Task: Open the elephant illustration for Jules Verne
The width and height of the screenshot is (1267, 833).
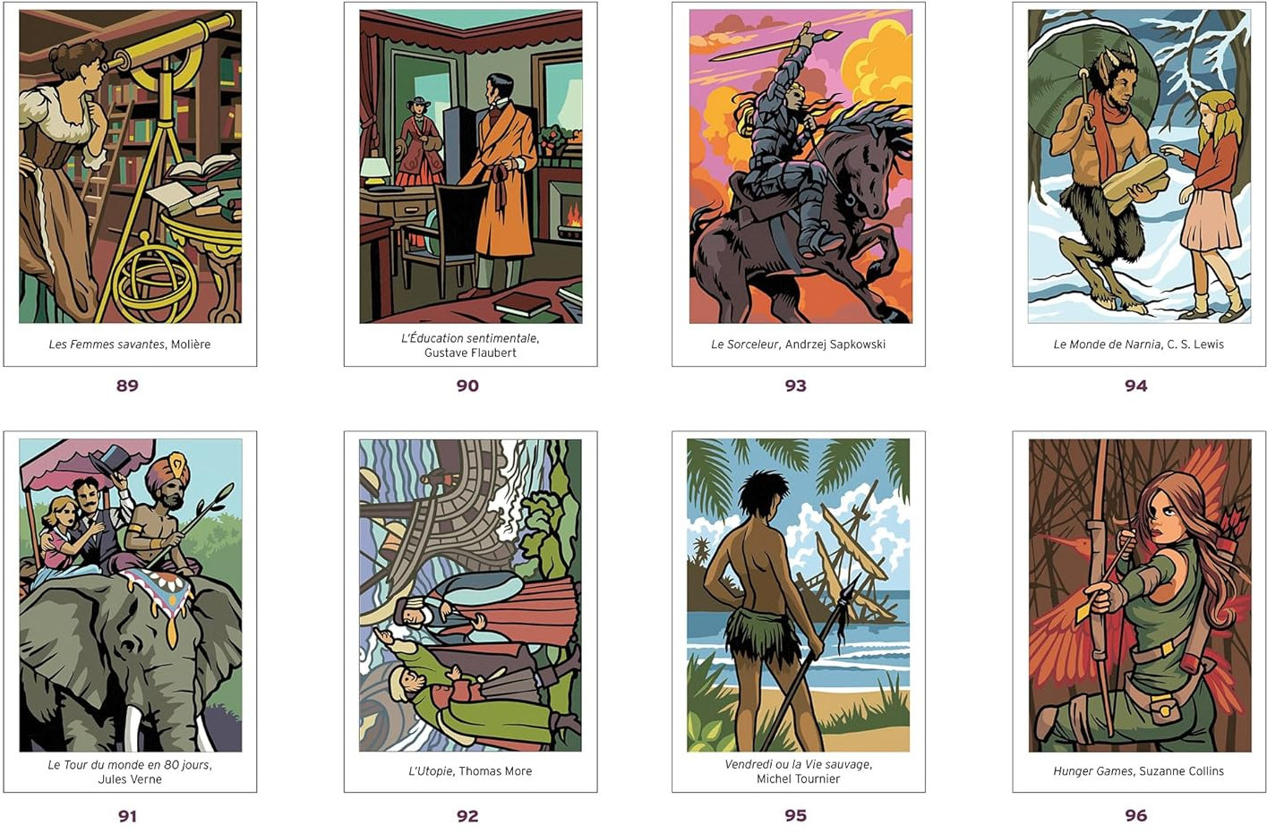Action: (x=130, y=595)
